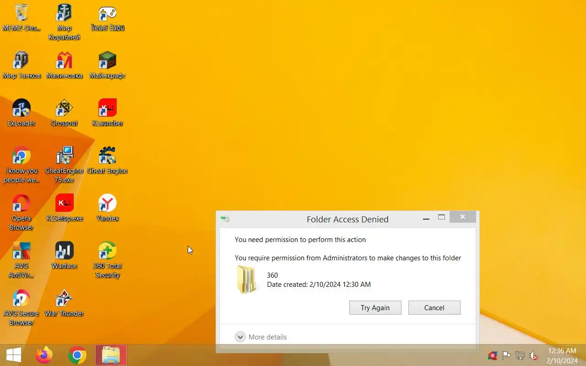Viewport: 586px width, 366px height.
Task: Open the Action Center flag icon
Action: coord(506,355)
